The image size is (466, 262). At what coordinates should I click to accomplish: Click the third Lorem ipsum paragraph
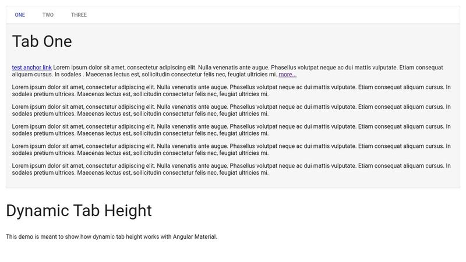(x=231, y=110)
